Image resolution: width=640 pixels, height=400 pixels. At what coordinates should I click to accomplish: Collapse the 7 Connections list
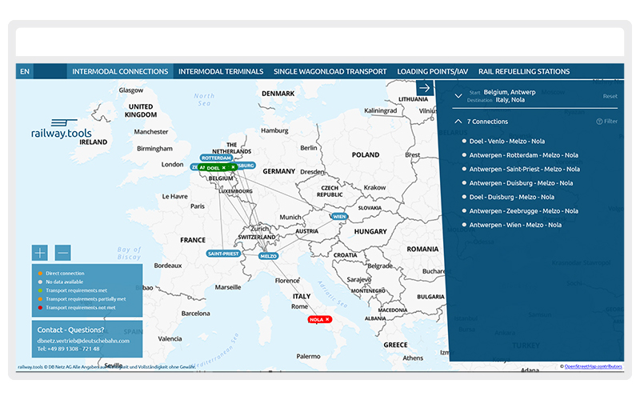(x=458, y=122)
